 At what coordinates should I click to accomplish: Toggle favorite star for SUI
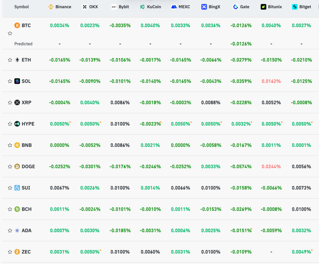[x=10, y=188]
